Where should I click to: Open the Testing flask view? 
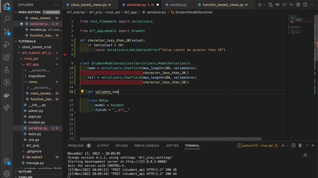6,70
